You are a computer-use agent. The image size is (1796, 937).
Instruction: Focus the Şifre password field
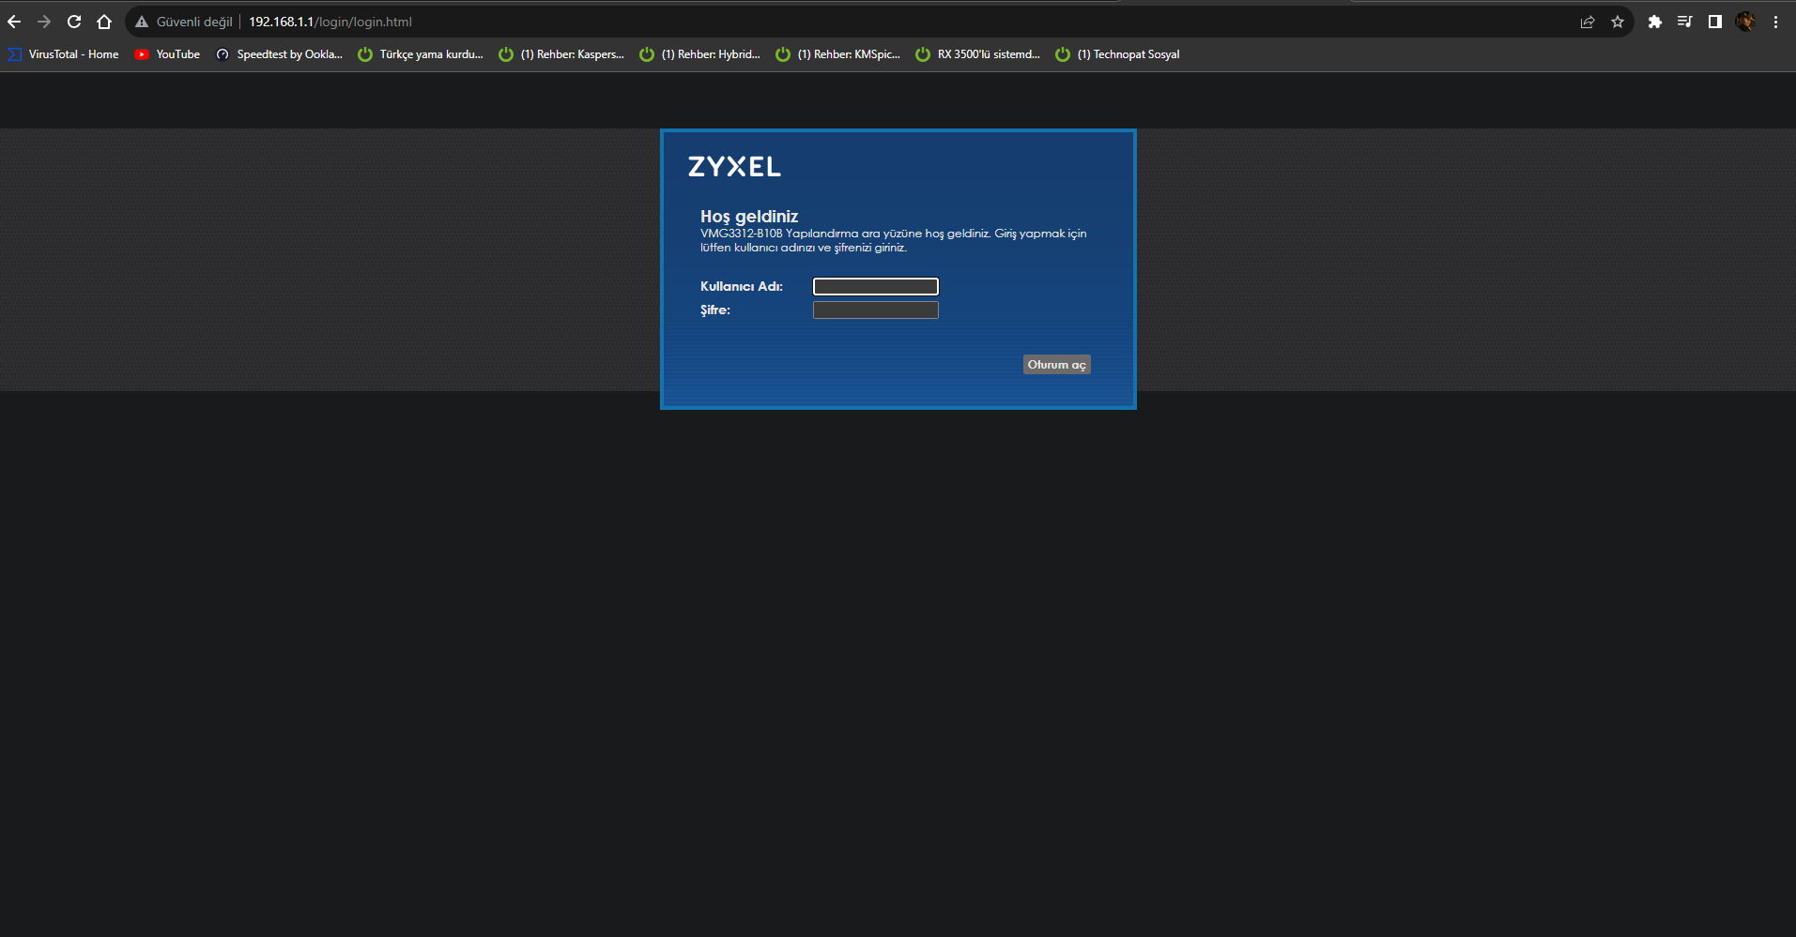click(x=876, y=310)
